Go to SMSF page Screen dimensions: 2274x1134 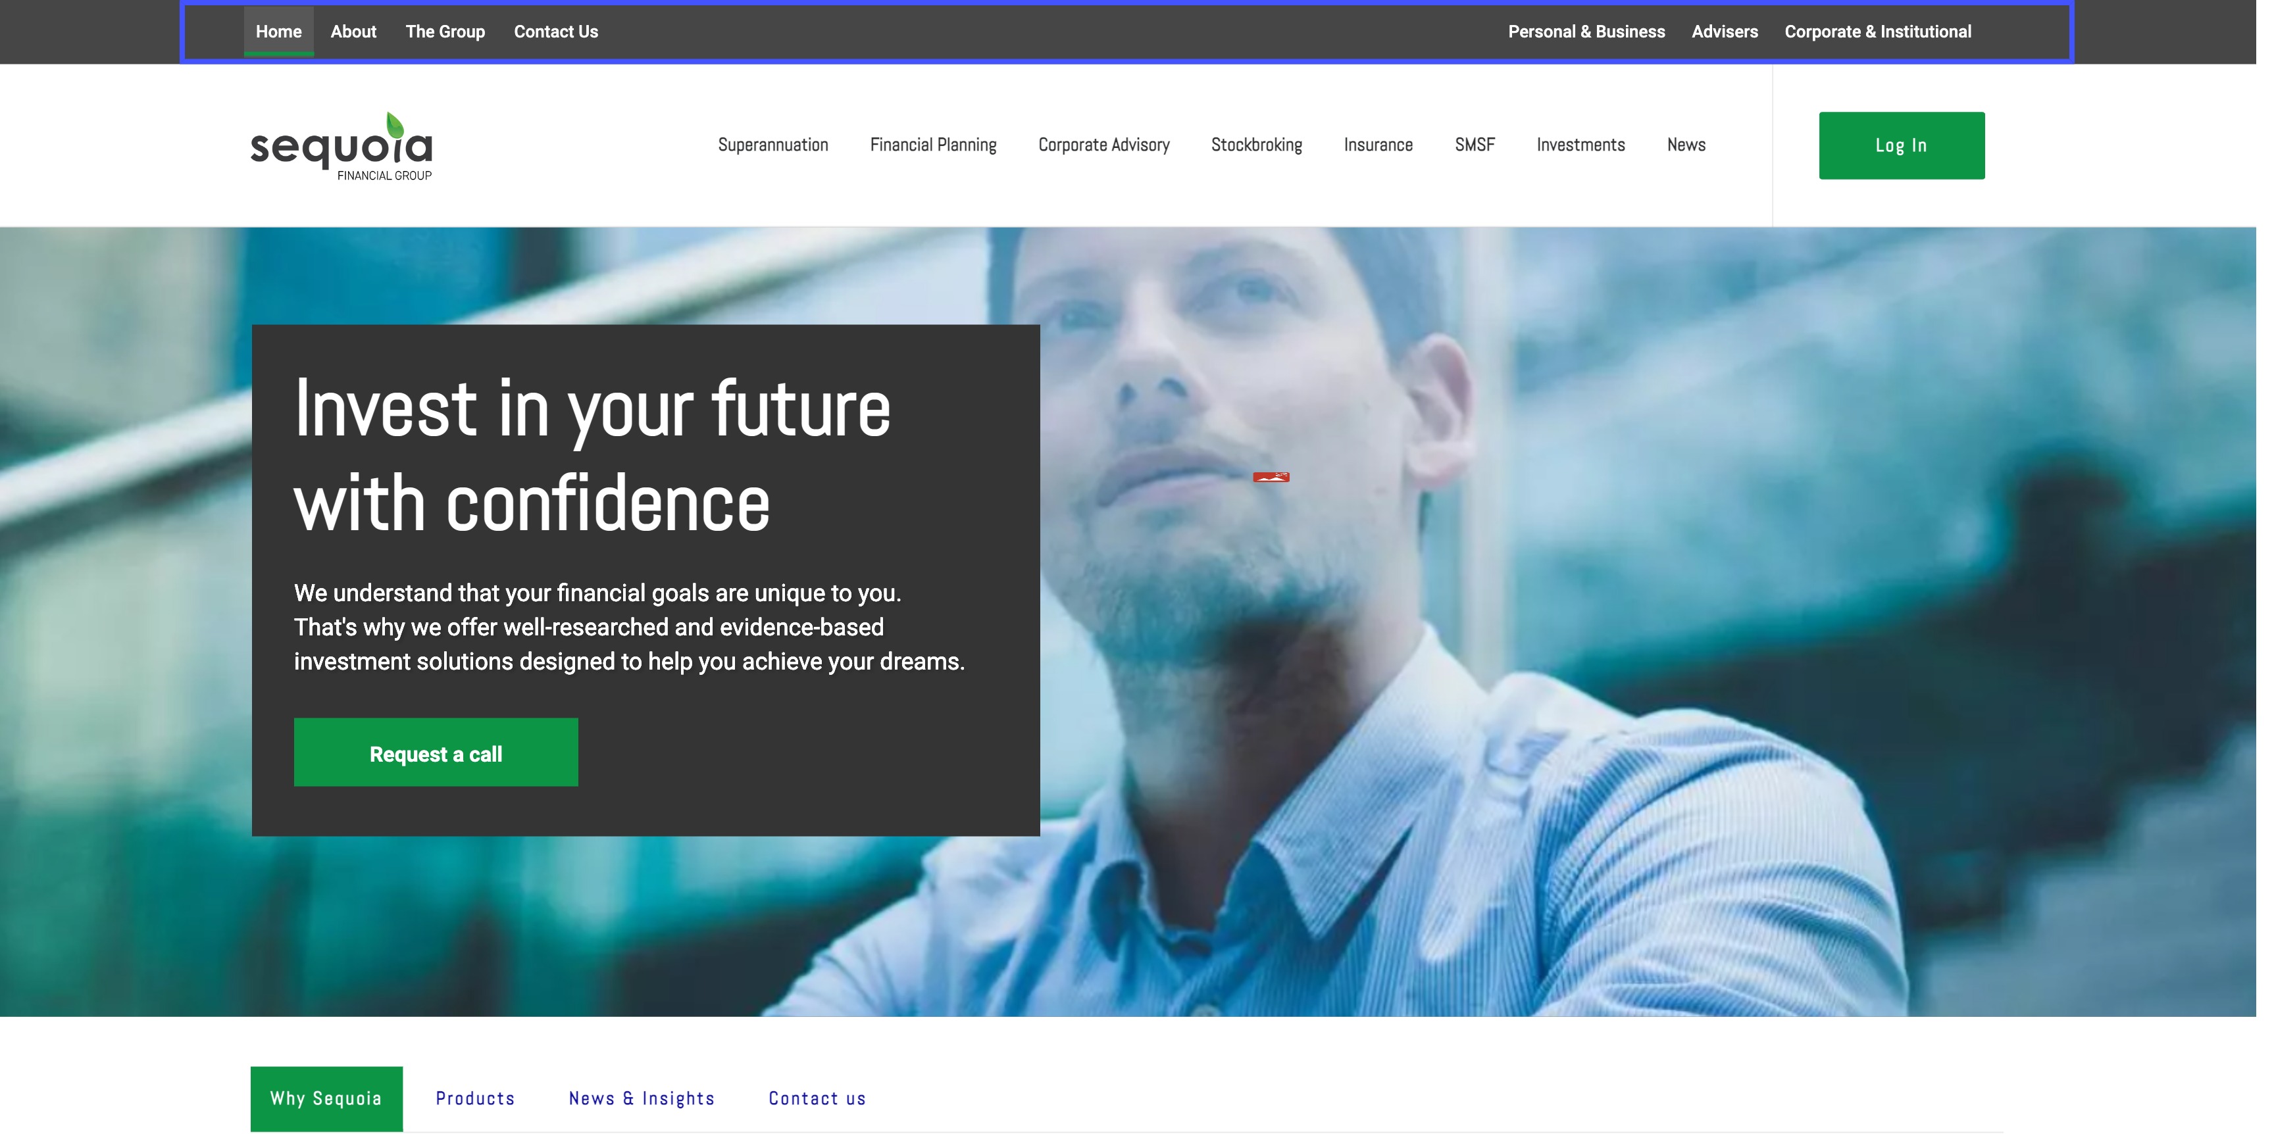[x=1475, y=145]
